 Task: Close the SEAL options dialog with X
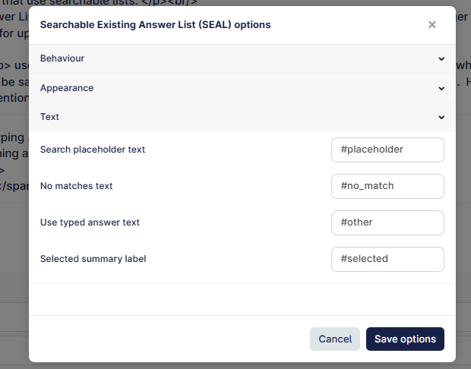pos(431,24)
